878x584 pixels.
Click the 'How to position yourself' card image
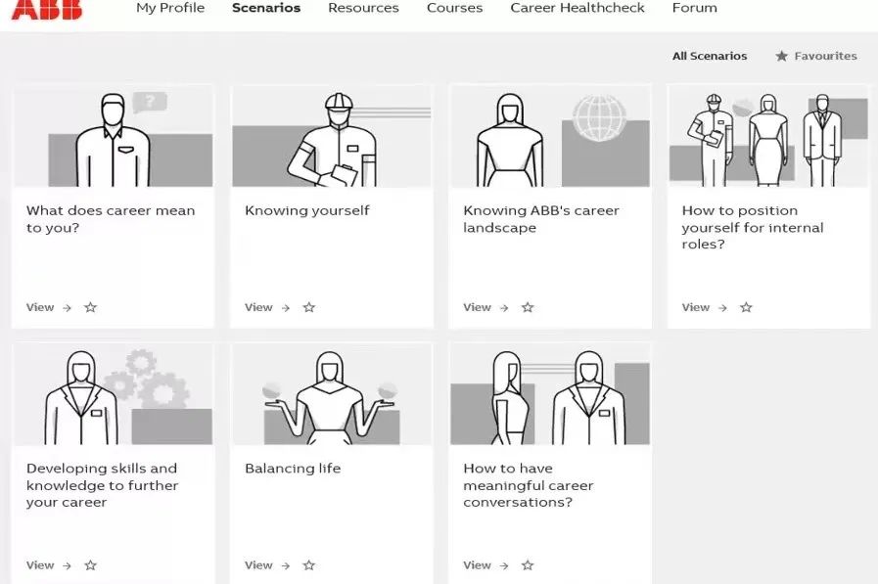pos(768,136)
